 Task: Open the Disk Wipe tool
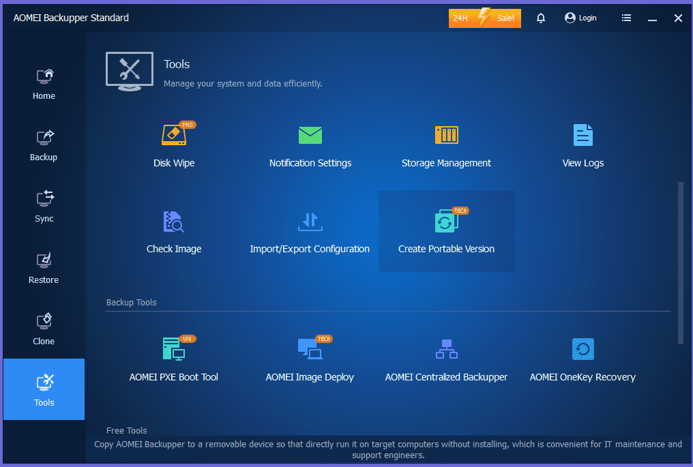point(174,145)
